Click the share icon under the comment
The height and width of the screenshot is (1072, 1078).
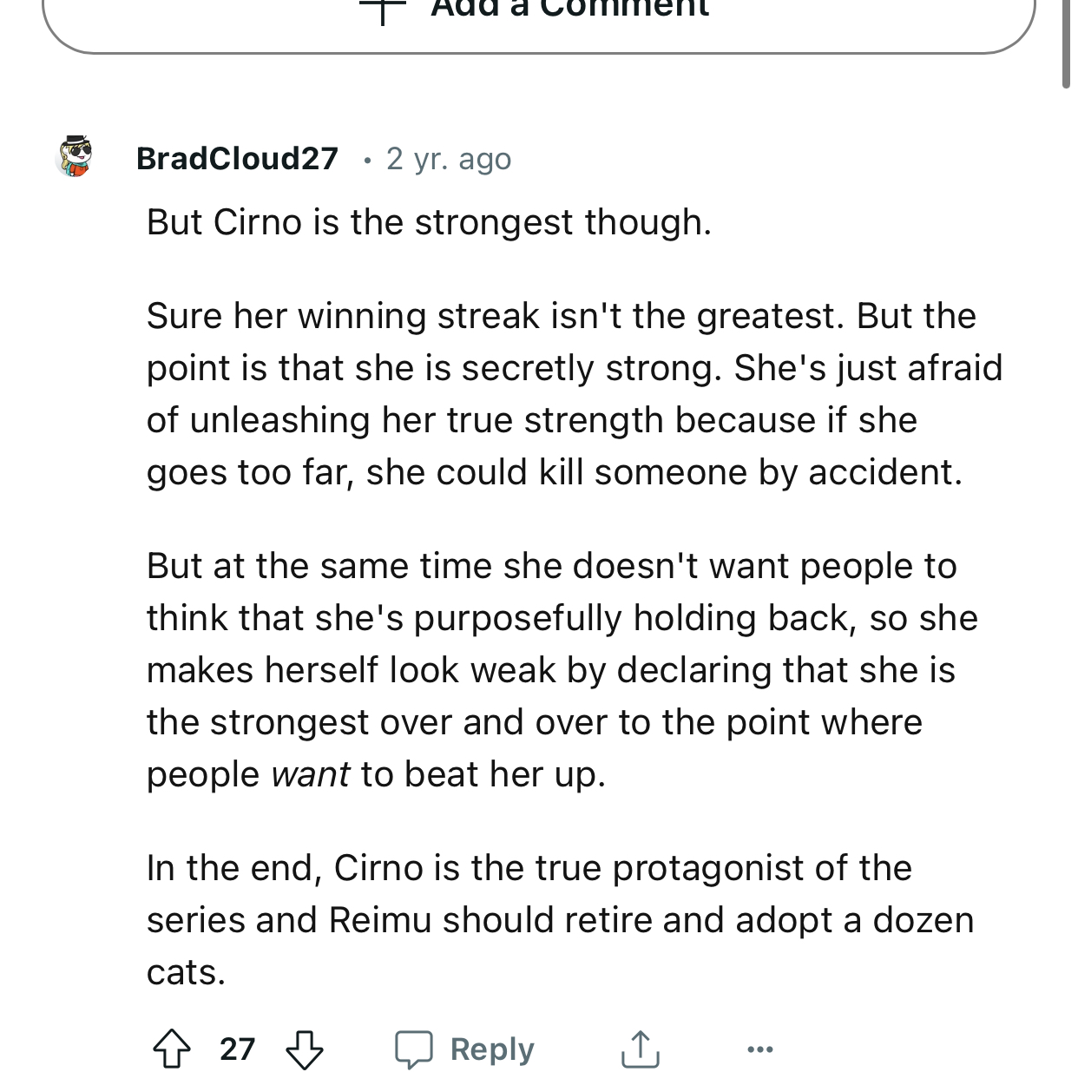click(641, 1049)
